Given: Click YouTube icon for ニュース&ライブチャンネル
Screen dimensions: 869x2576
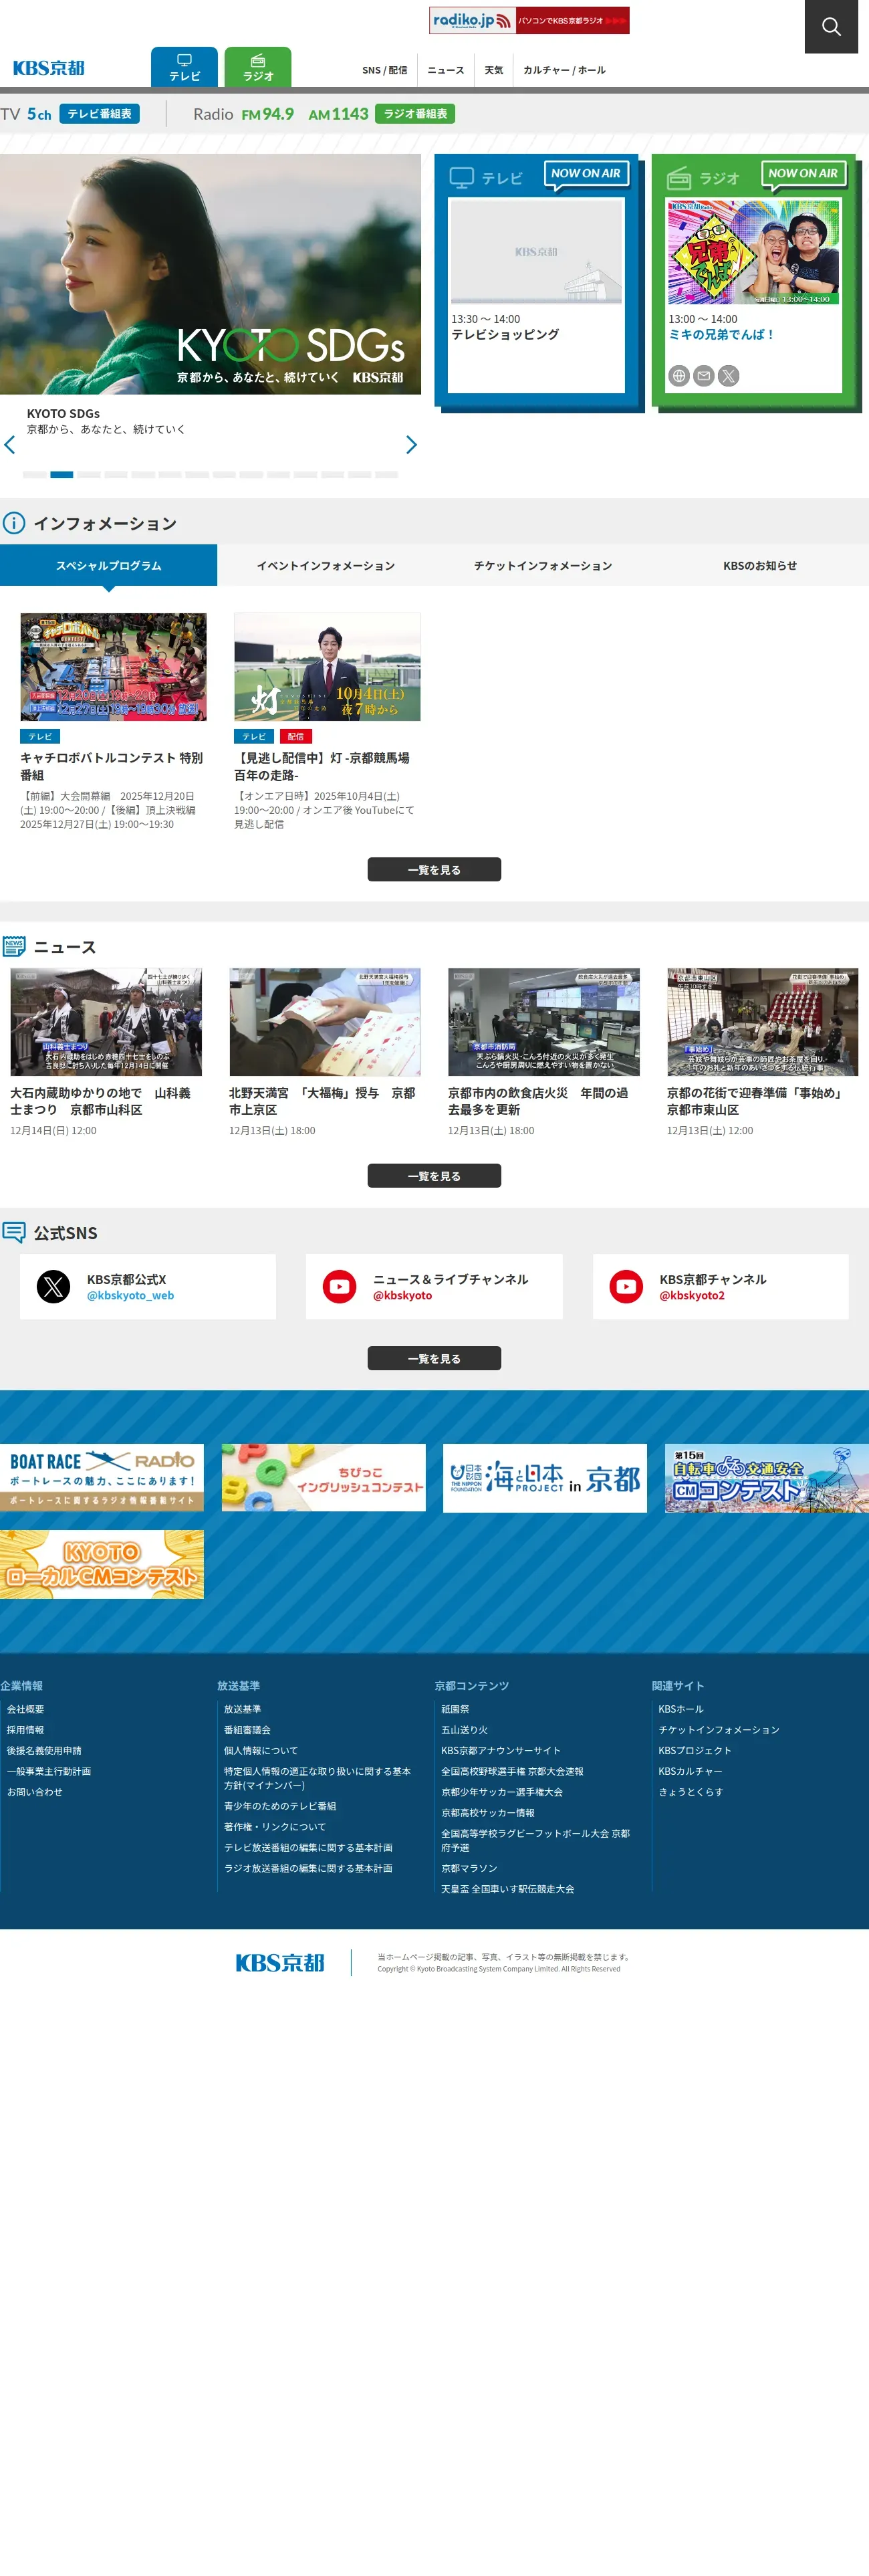Looking at the screenshot, I should click(x=340, y=1286).
